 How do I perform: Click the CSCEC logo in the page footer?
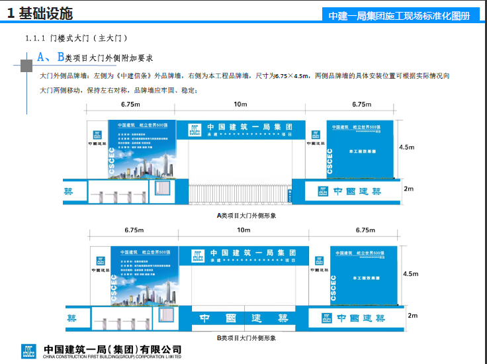[x=28, y=351]
